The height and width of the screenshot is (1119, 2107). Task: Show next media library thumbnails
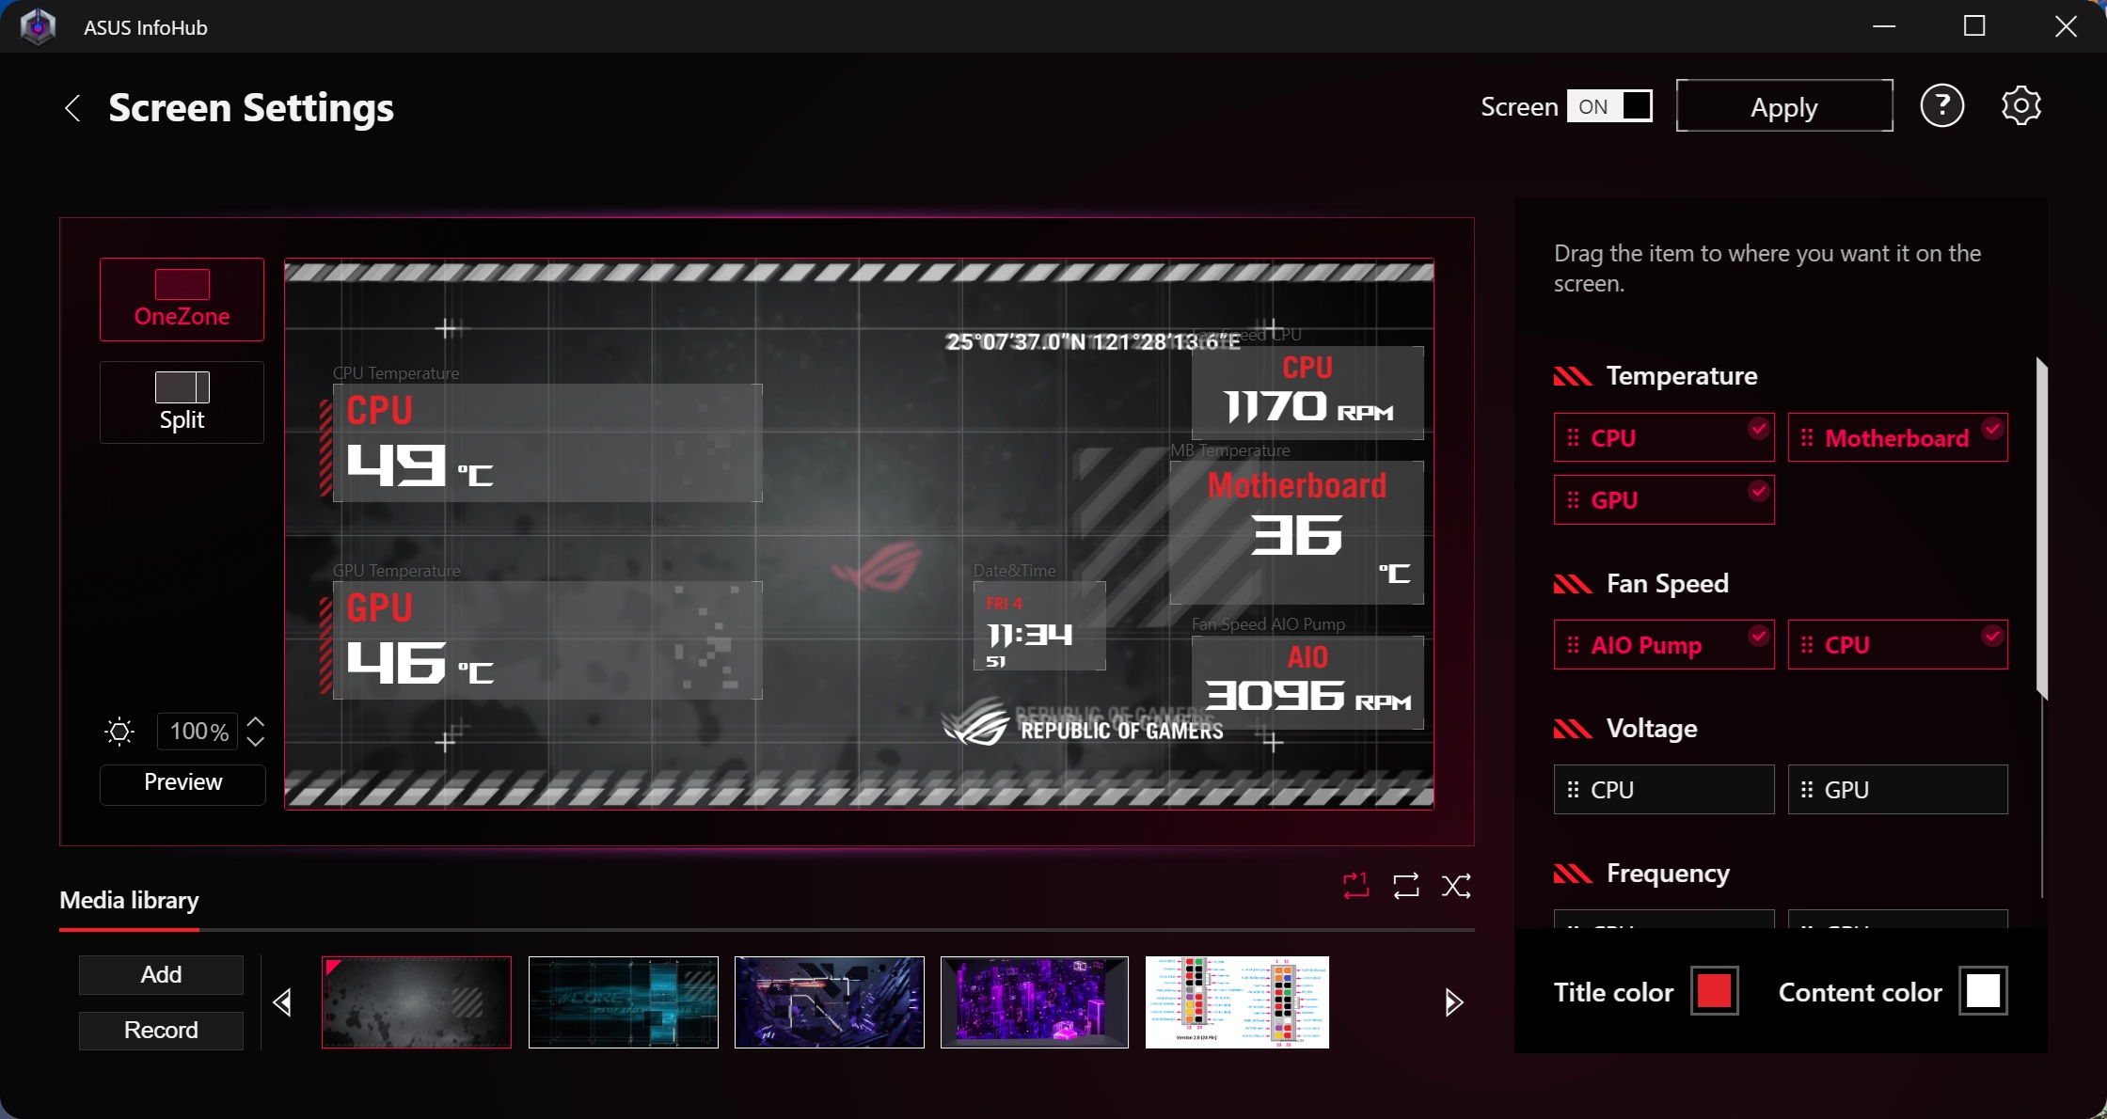[x=1453, y=1002]
